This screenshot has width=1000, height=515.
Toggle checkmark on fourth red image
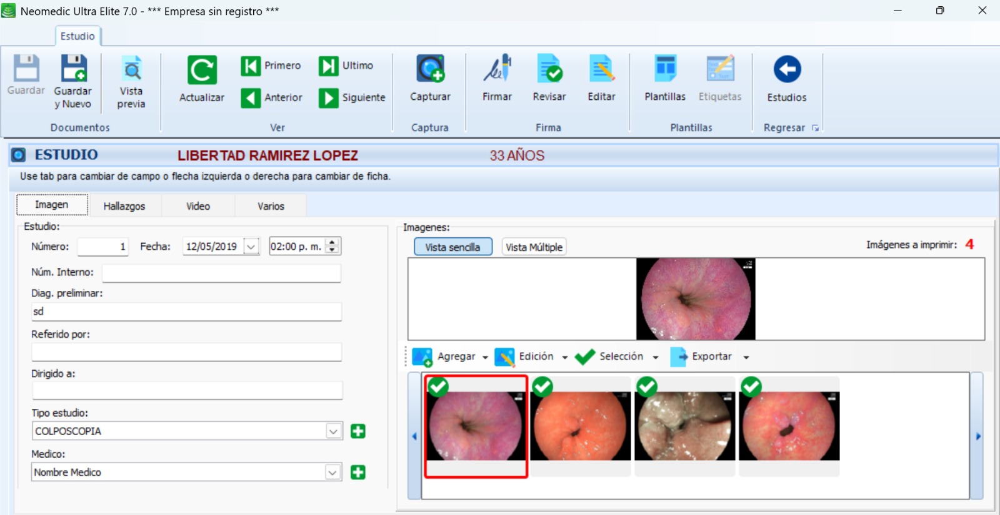tap(751, 387)
